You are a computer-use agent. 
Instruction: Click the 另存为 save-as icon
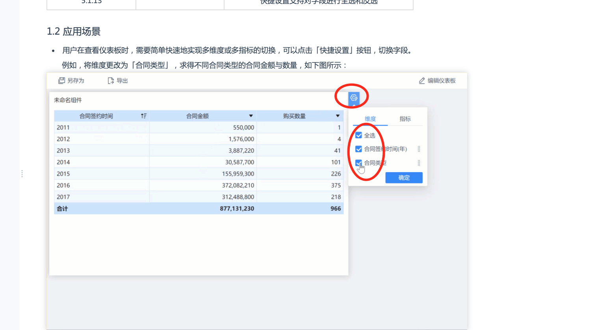61,81
